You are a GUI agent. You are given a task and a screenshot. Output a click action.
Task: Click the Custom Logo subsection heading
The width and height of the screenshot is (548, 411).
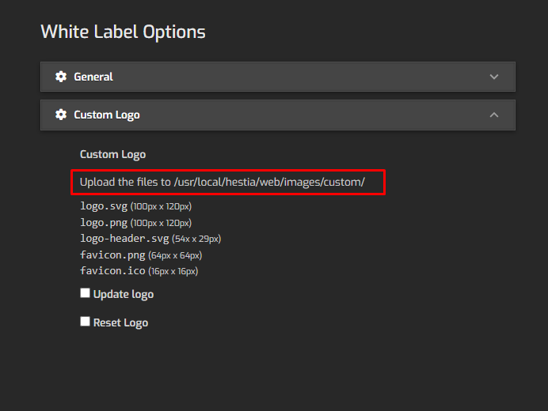click(113, 155)
